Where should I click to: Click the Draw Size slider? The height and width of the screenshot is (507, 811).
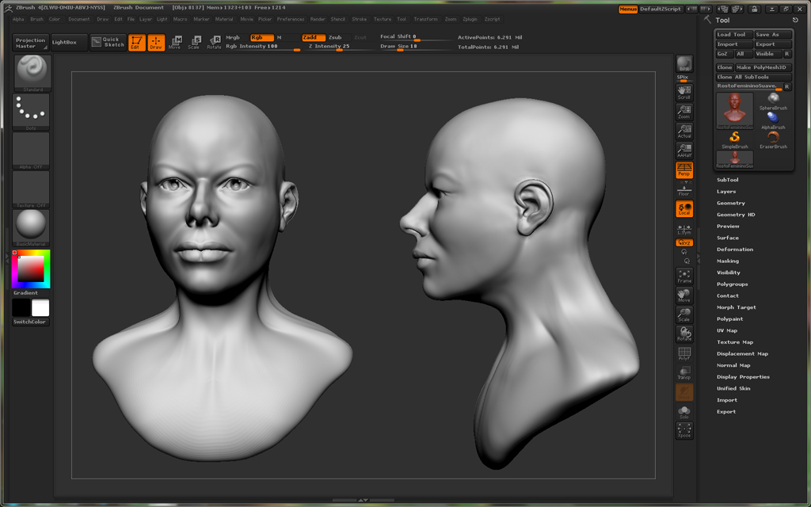point(415,47)
